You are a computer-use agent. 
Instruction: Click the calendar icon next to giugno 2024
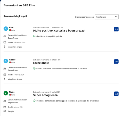click(x=5, y=107)
